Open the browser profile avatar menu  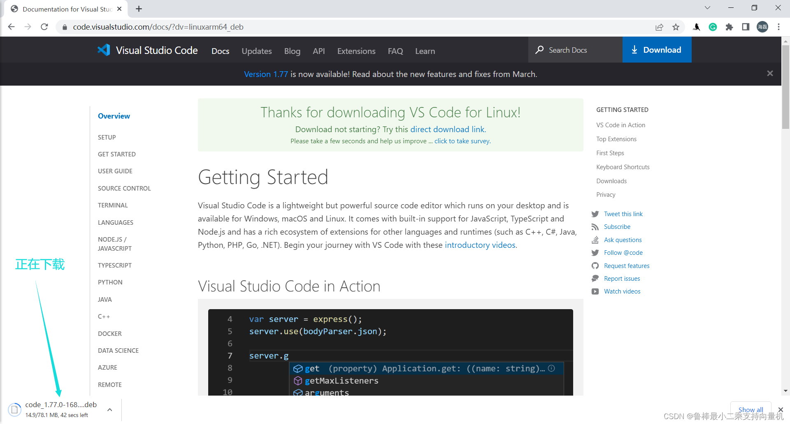tap(762, 27)
